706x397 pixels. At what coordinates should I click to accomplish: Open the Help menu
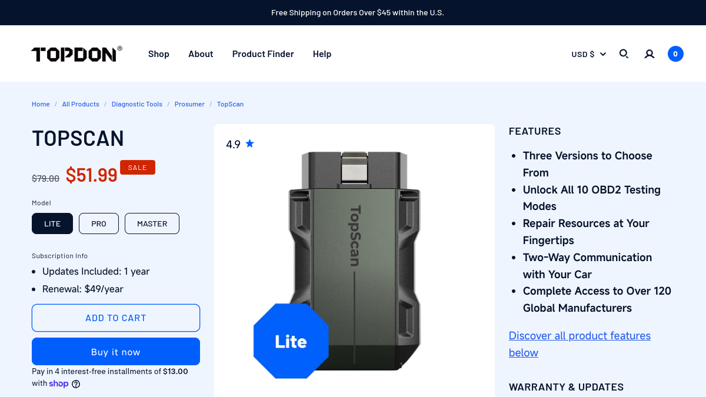(x=322, y=54)
